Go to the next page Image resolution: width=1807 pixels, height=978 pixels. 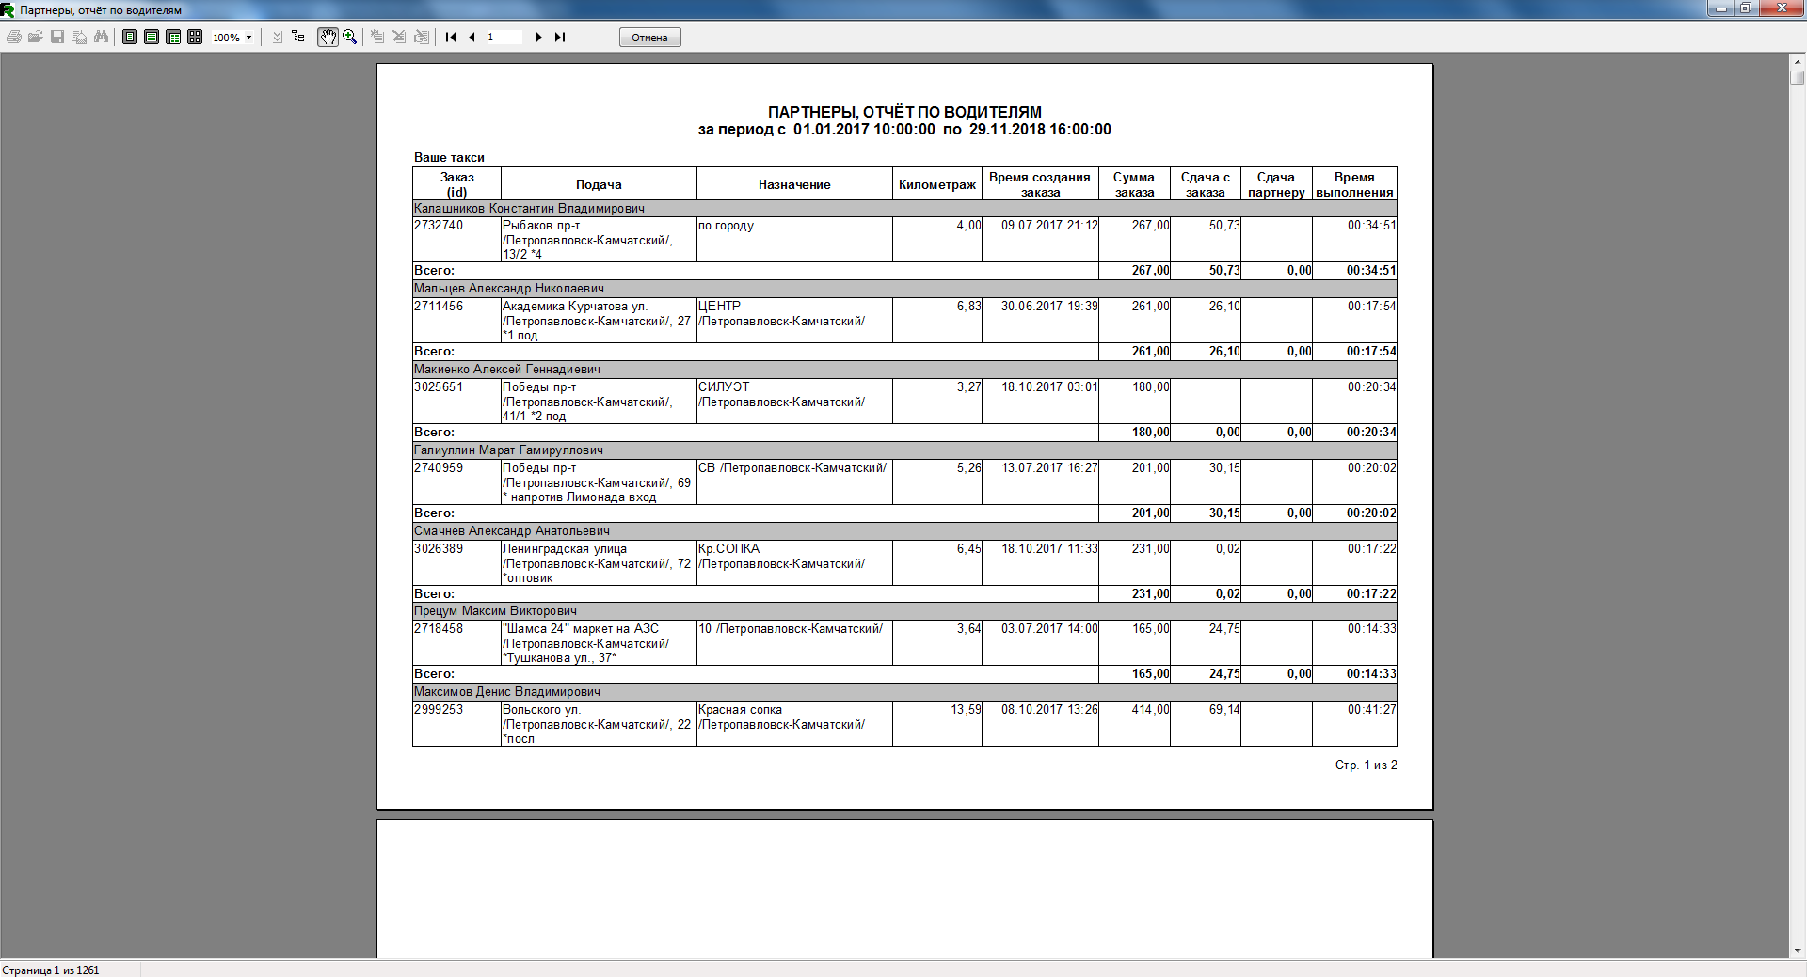(538, 37)
